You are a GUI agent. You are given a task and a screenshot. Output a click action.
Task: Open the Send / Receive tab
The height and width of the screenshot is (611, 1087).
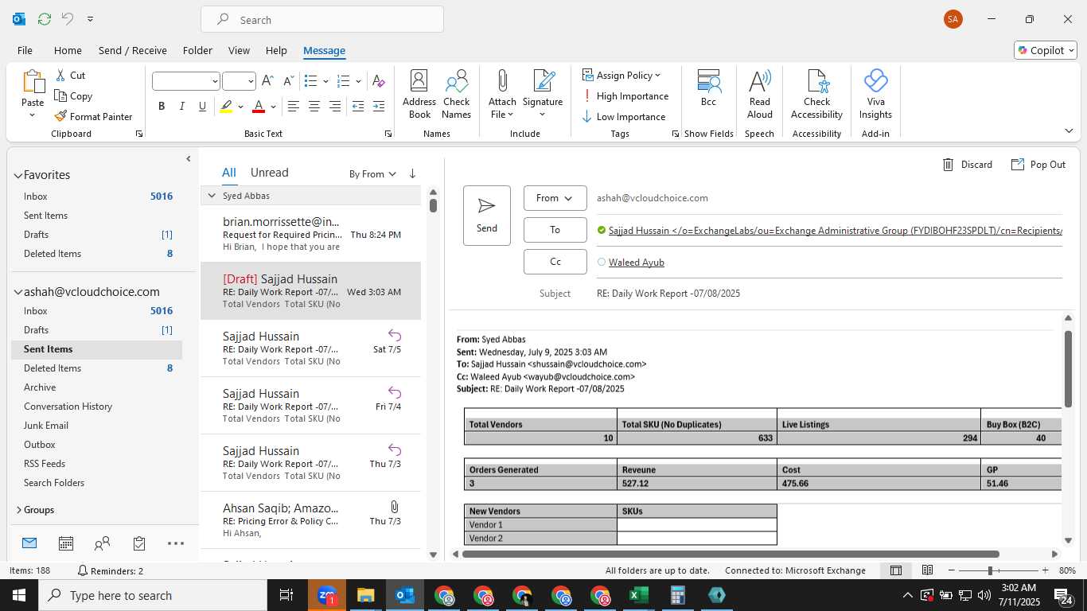133,50
